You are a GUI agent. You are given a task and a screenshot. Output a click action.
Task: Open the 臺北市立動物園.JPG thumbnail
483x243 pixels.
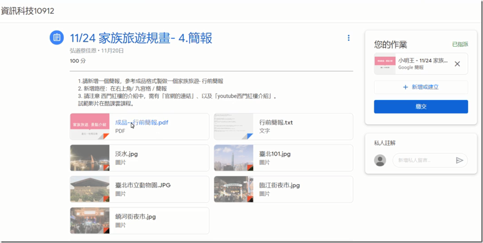(x=90, y=189)
